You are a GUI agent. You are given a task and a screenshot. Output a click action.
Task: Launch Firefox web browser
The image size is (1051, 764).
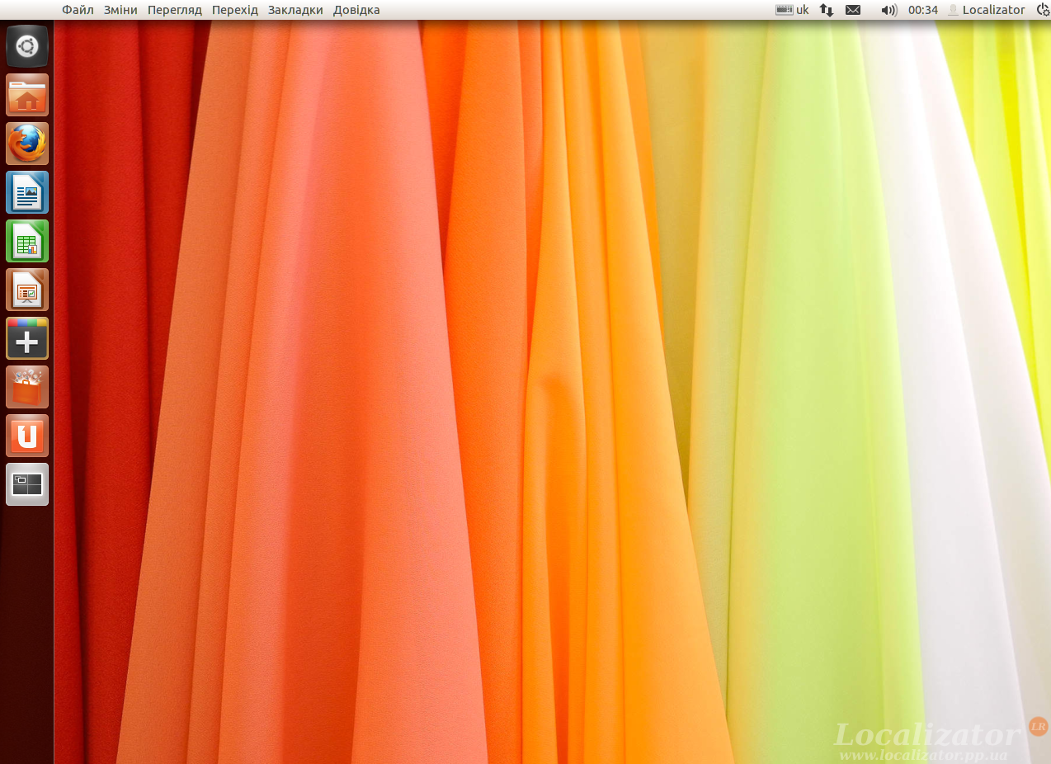pos(27,144)
